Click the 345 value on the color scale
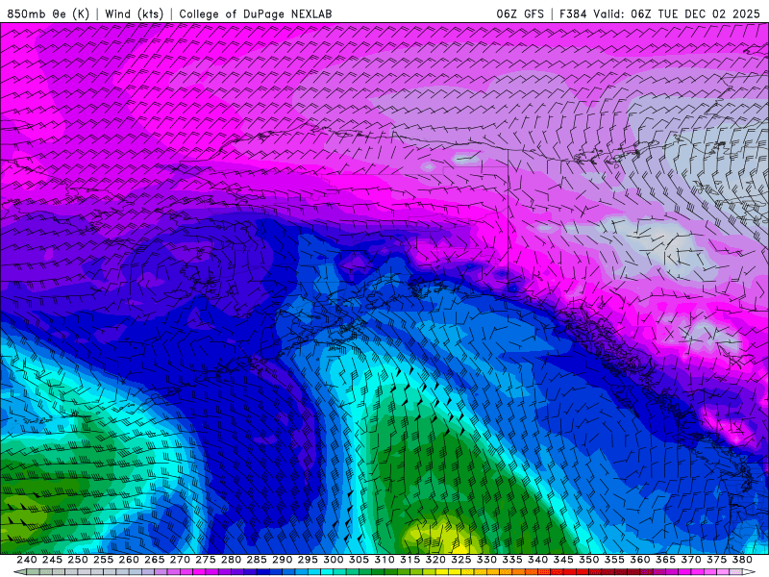 click(x=563, y=560)
